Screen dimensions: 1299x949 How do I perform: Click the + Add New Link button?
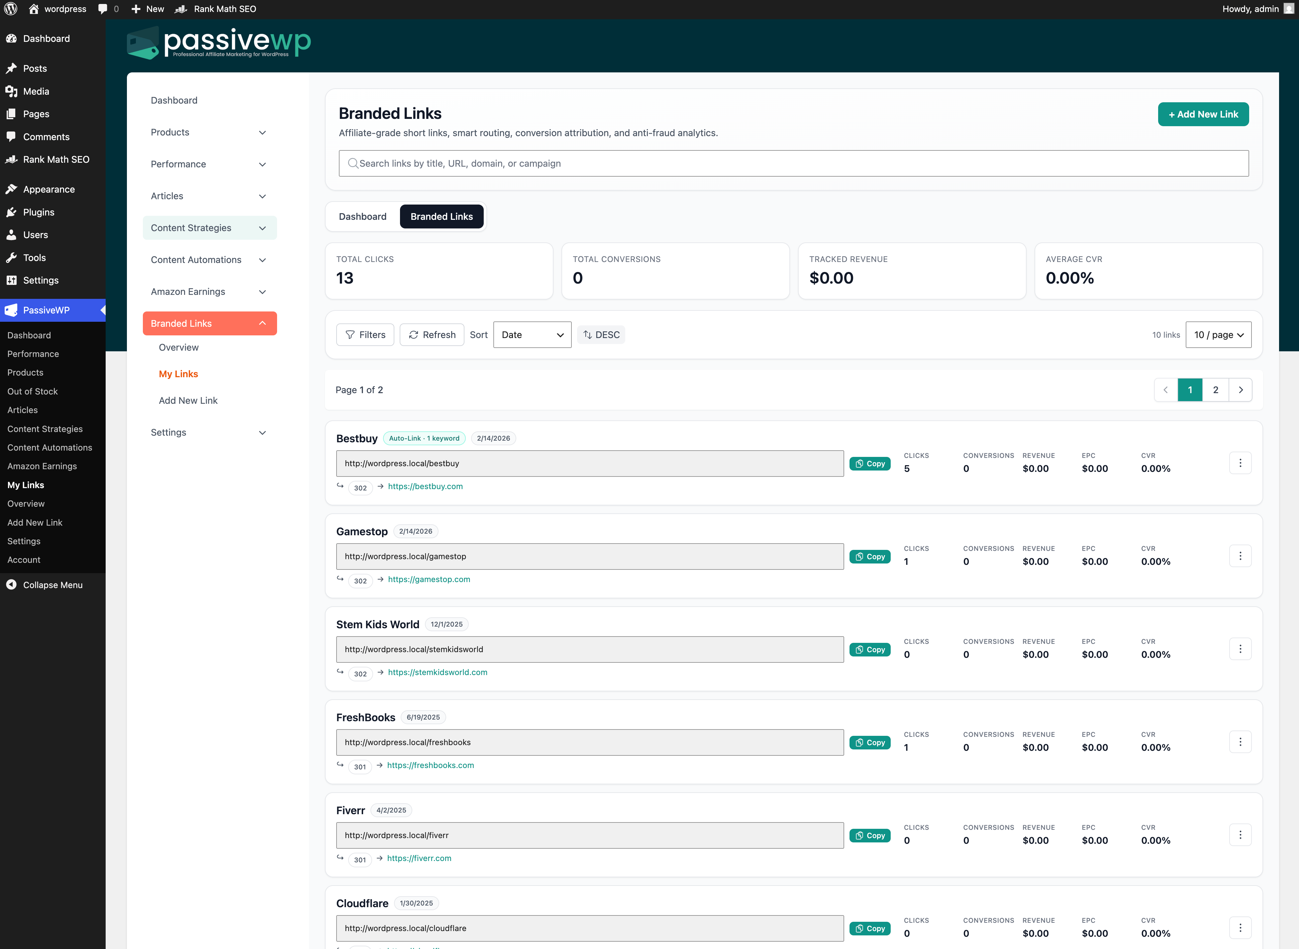click(x=1203, y=114)
